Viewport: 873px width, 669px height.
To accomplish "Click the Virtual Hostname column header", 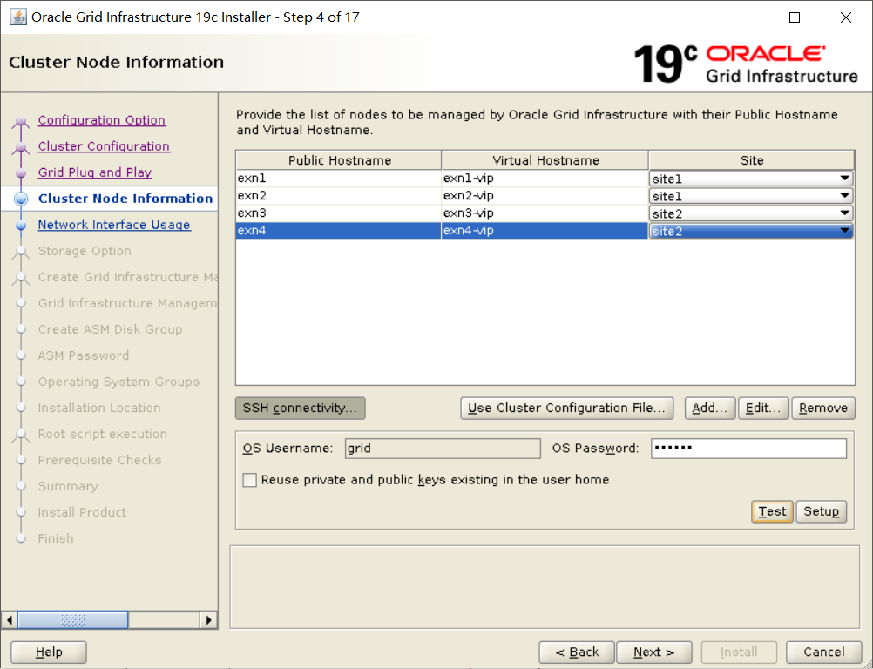I will tap(545, 160).
